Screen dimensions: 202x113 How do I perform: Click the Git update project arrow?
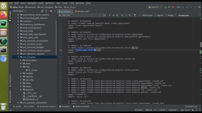[x=183, y=7]
